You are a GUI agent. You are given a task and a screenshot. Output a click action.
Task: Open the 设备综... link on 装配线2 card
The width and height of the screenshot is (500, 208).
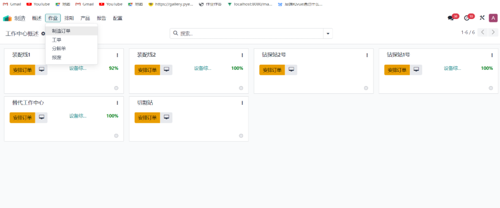point(203,68)
